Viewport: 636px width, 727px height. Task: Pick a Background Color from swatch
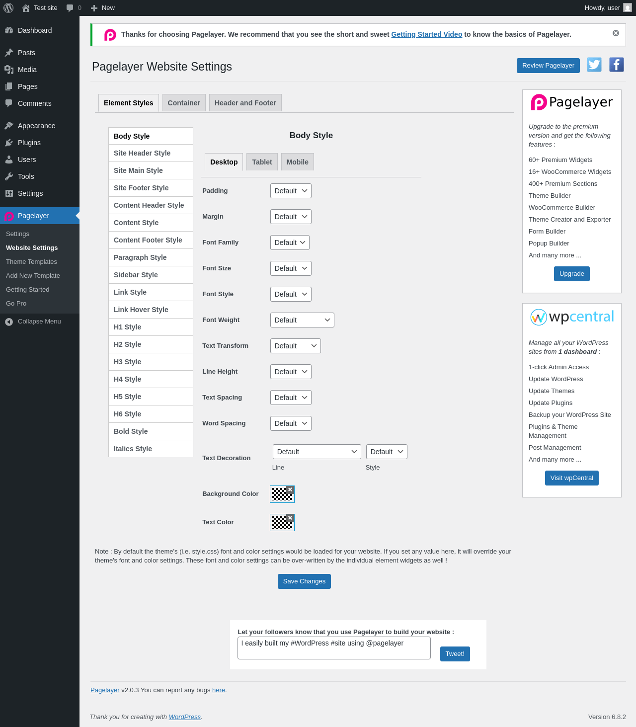(x=280, y=494)
